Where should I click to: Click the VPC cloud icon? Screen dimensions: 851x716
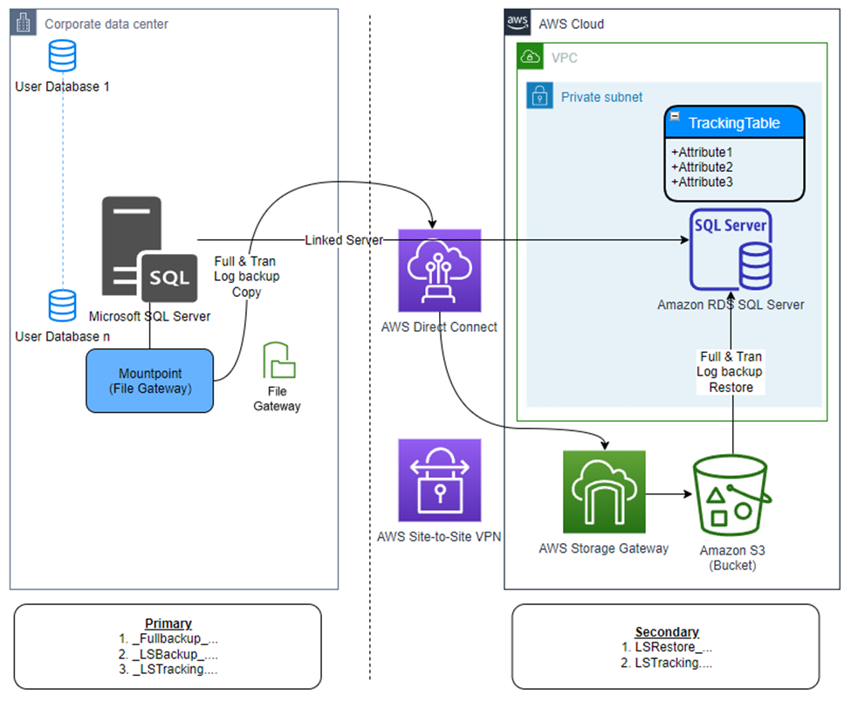(530, 56)
